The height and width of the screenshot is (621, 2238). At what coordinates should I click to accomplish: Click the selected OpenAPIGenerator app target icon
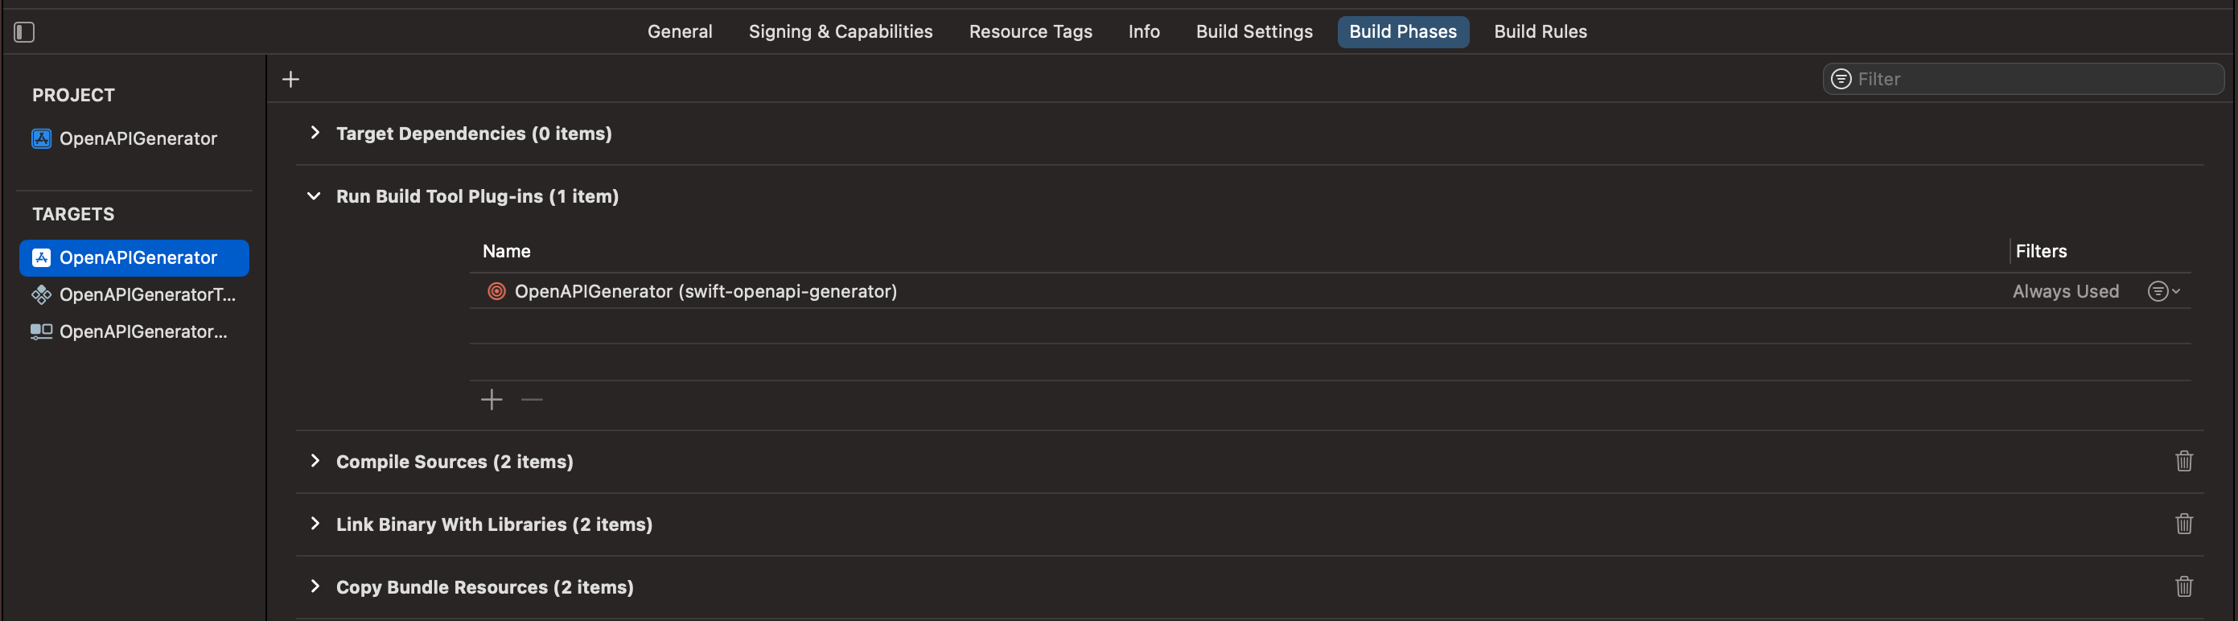click(x=41, y=257)
